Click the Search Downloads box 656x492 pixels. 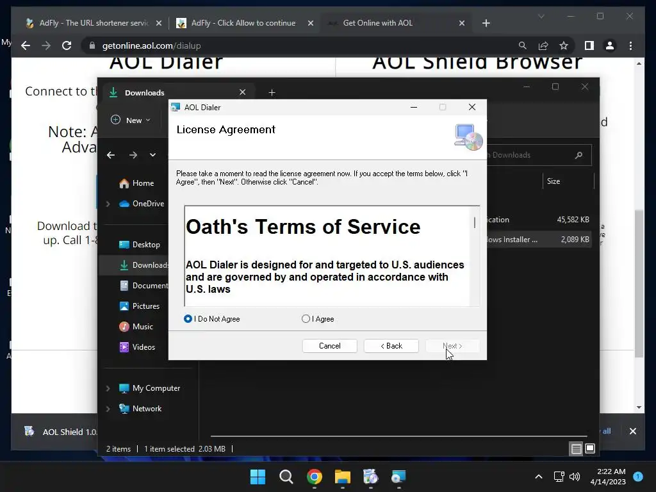coord(539,155)
